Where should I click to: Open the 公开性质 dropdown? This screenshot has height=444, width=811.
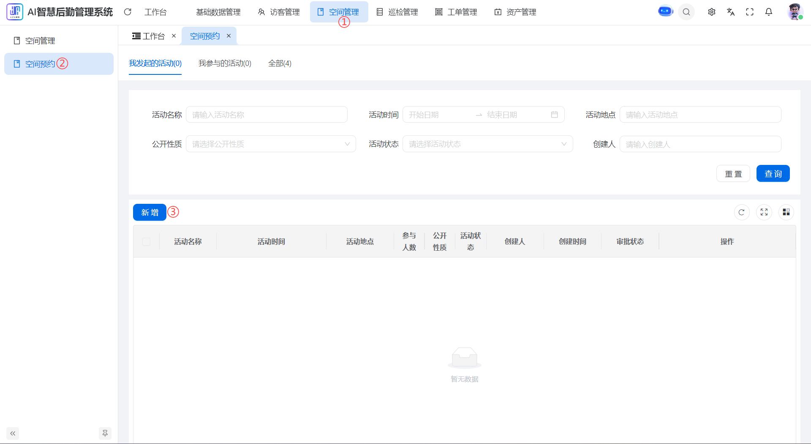270,144
